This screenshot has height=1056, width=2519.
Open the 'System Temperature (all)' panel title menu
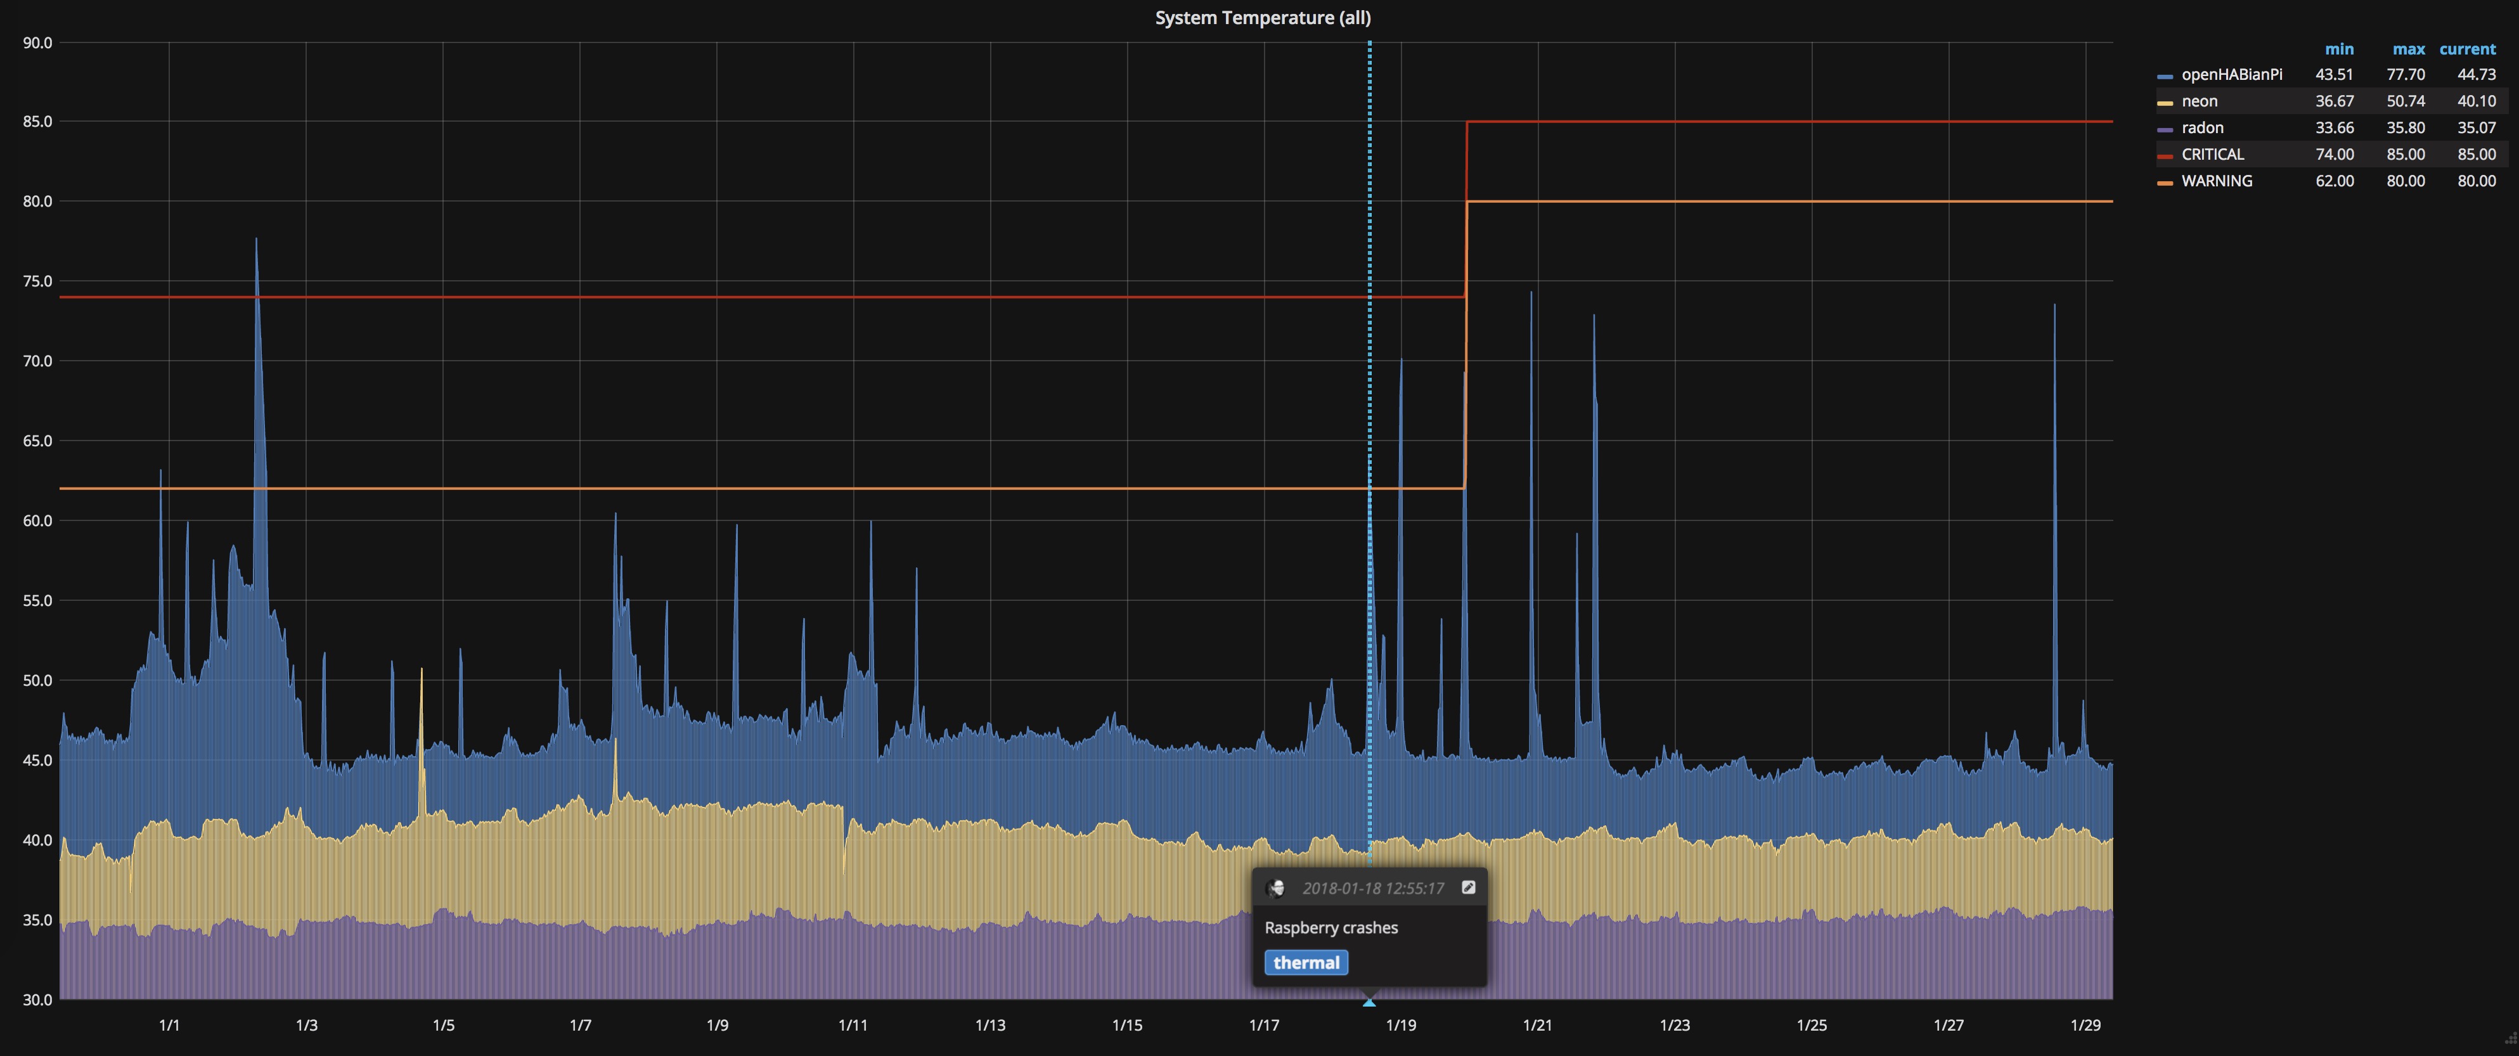1263,18
